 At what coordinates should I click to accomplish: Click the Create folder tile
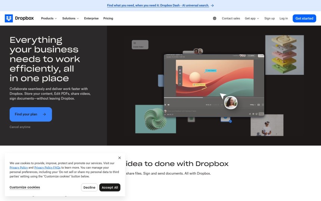140,45
